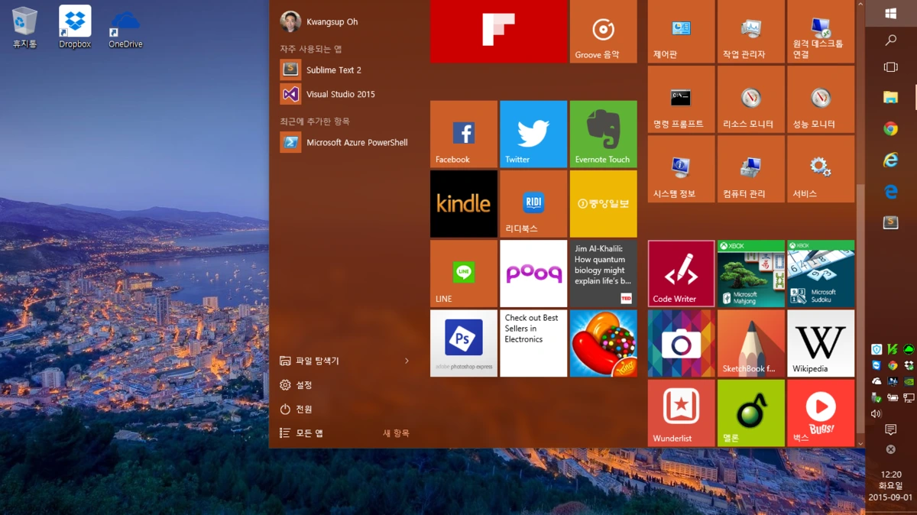917x515 pixels.
Task: Open the Facebook tile
Action: tap(464, 134)
